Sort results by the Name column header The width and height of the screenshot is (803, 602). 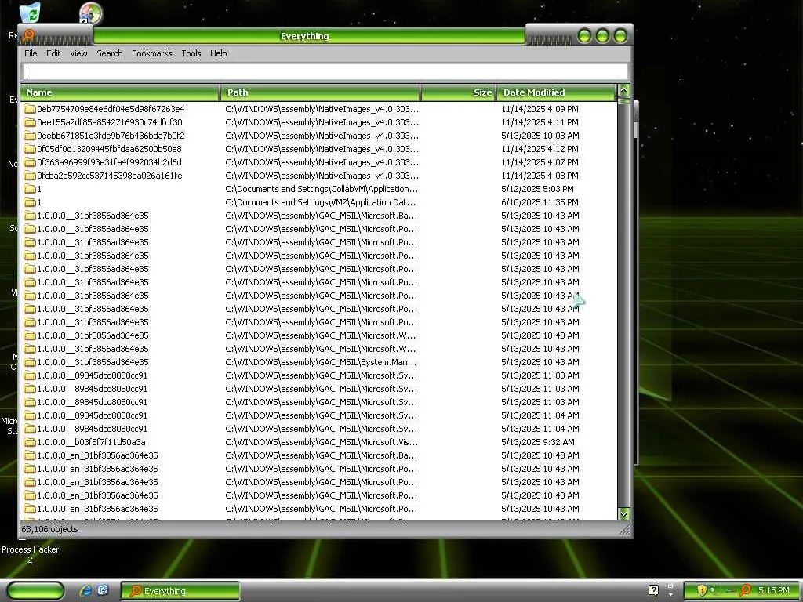pos(120,92)
